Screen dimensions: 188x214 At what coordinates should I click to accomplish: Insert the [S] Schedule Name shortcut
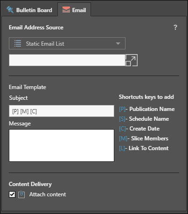(x=144, y=119)
